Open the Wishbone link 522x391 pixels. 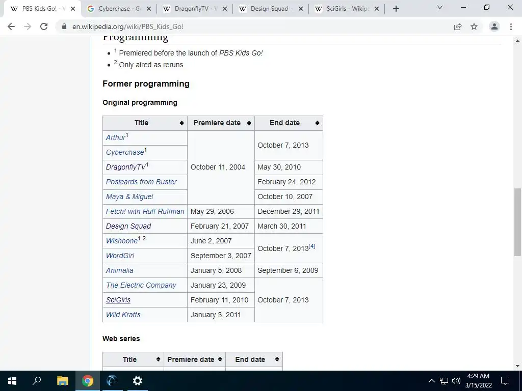coord(121,241)
